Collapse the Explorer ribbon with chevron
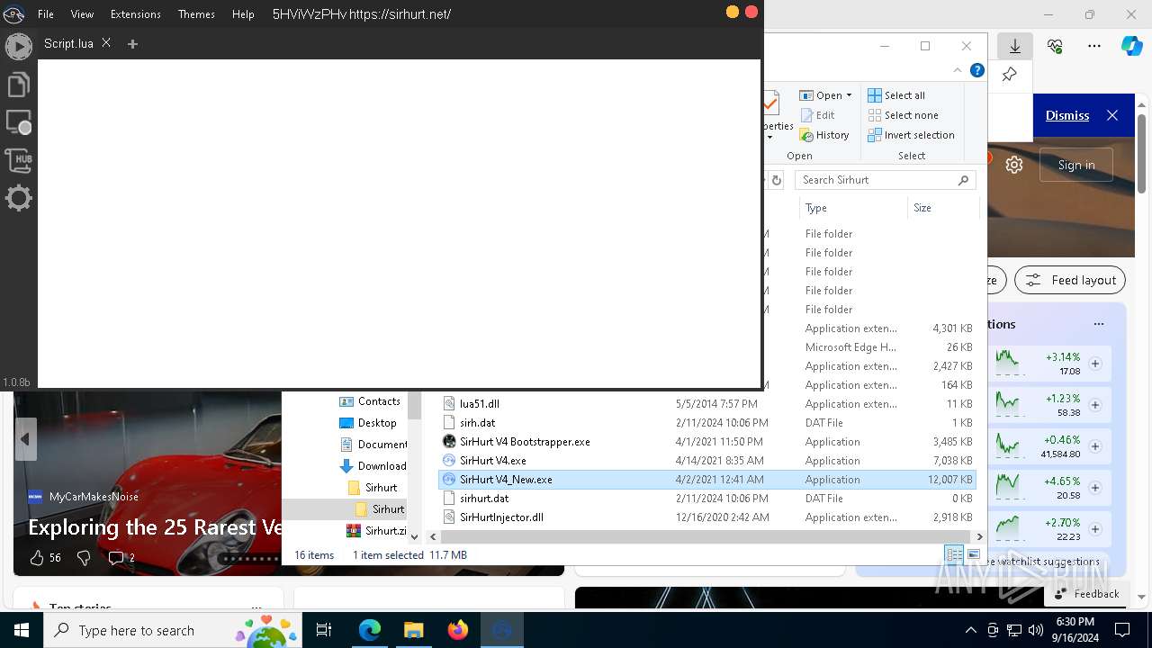Viewport: 1152px width, 648px height. [x=957, y=70]
